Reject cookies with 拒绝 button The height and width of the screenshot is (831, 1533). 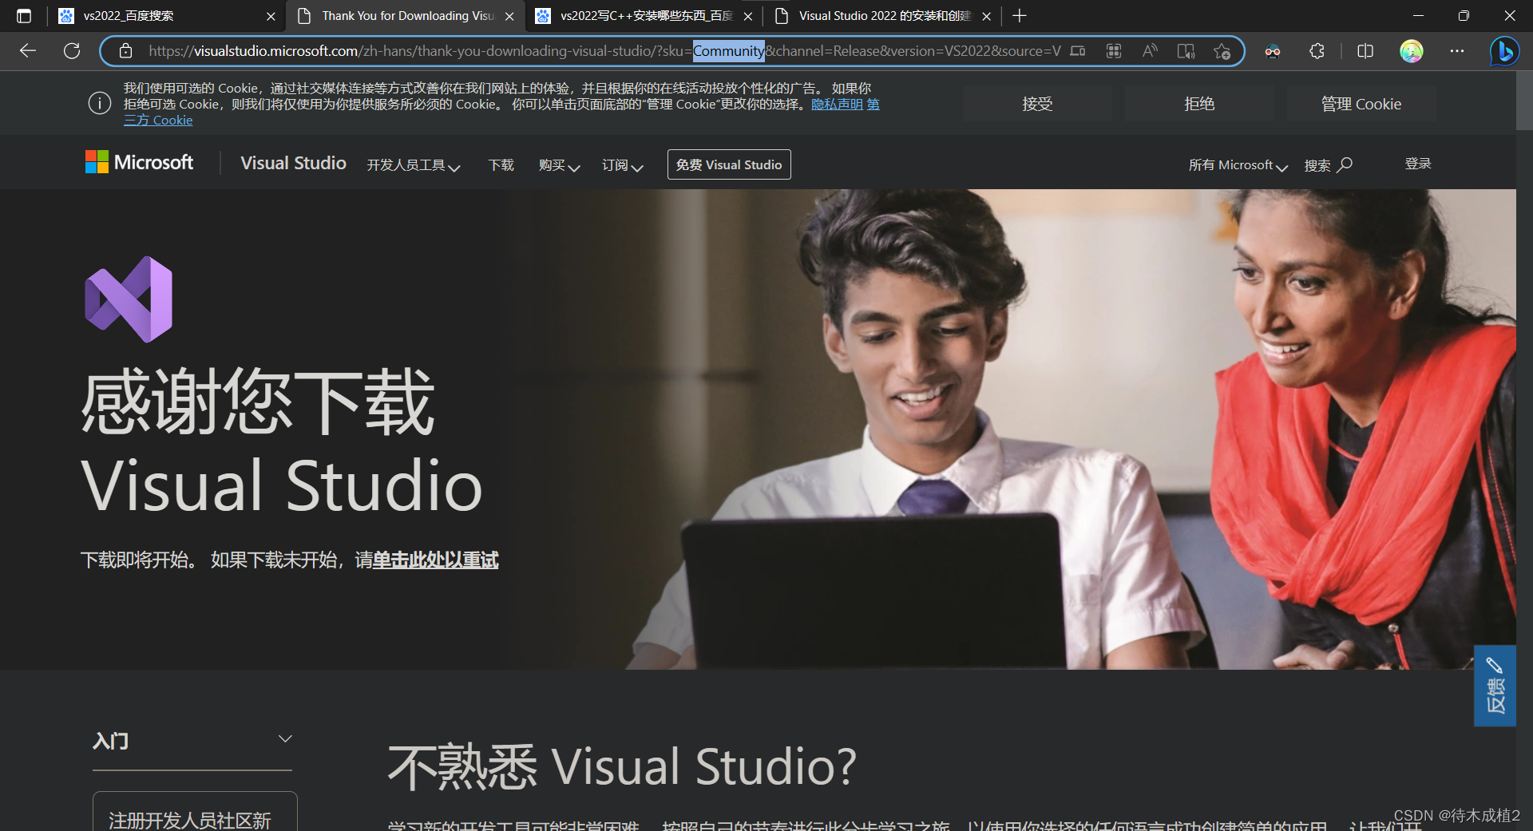[1199, 104]
